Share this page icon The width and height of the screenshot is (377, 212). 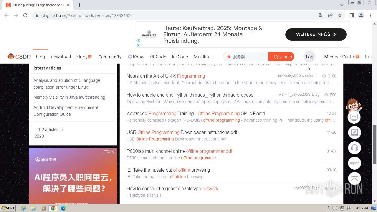pos(330,15)
